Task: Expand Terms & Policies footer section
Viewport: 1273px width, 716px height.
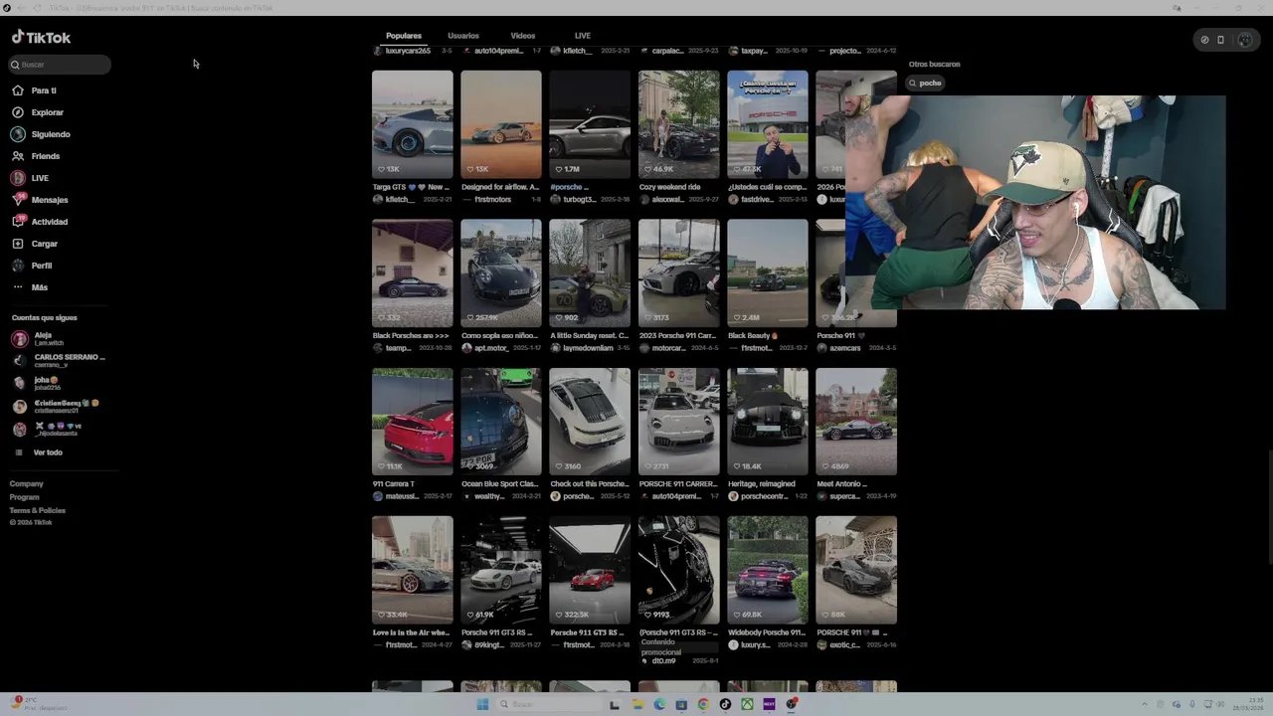Action: [38, 510]
